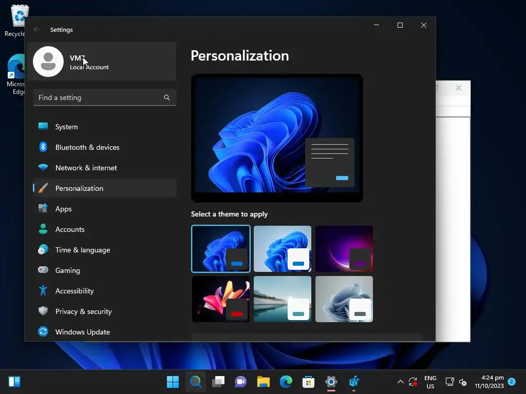
Task: Go to Privacy & security settings
Action: tap(105, 311)
